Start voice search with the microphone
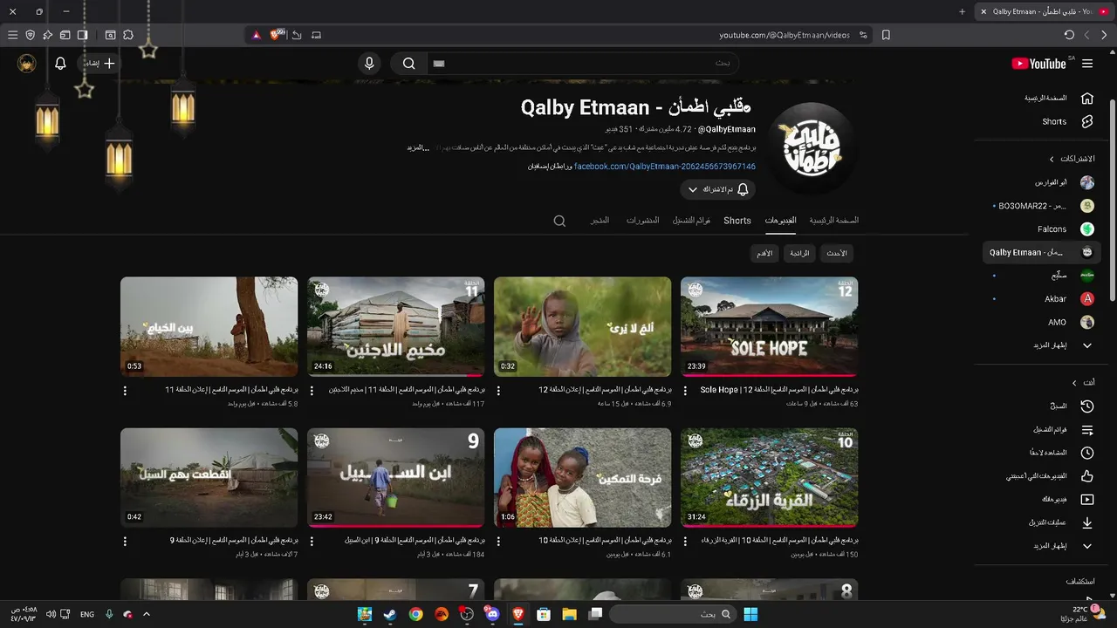 tap(369, 64)
